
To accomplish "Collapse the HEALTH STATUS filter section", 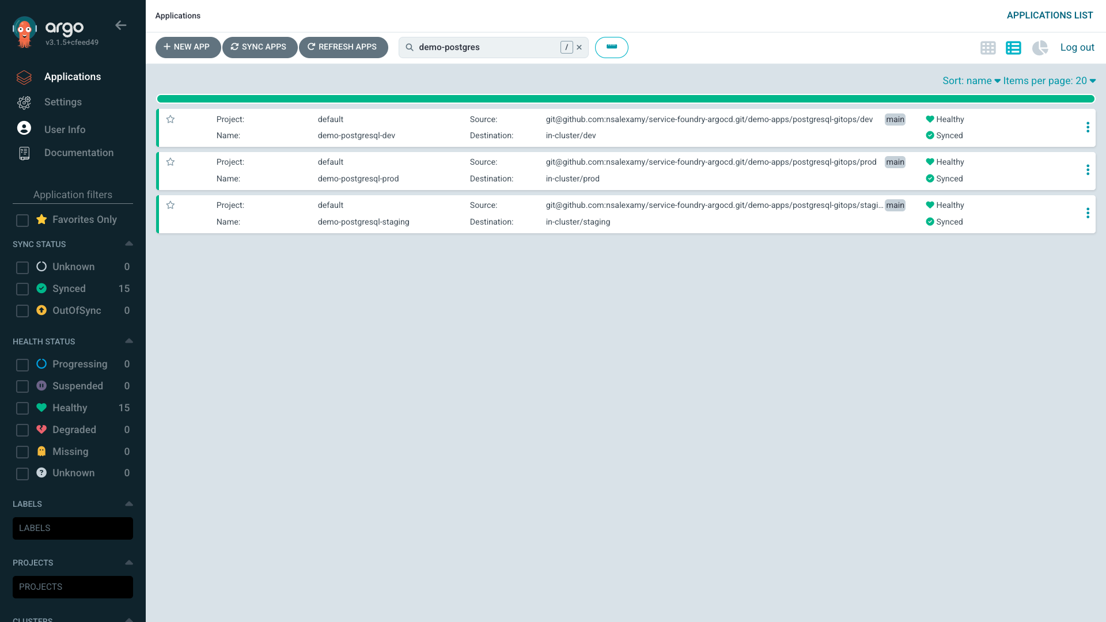I will [128, 341].
